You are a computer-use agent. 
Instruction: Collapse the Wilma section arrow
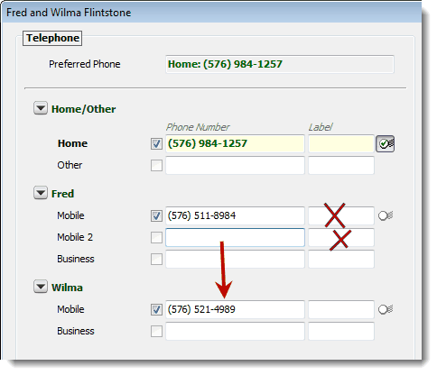point(41,287)
